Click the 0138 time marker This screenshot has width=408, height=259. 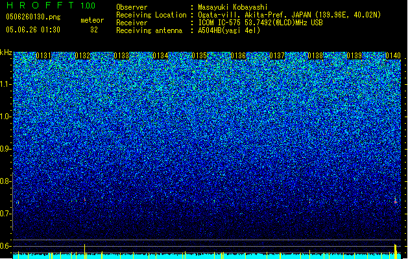point(315,56)
